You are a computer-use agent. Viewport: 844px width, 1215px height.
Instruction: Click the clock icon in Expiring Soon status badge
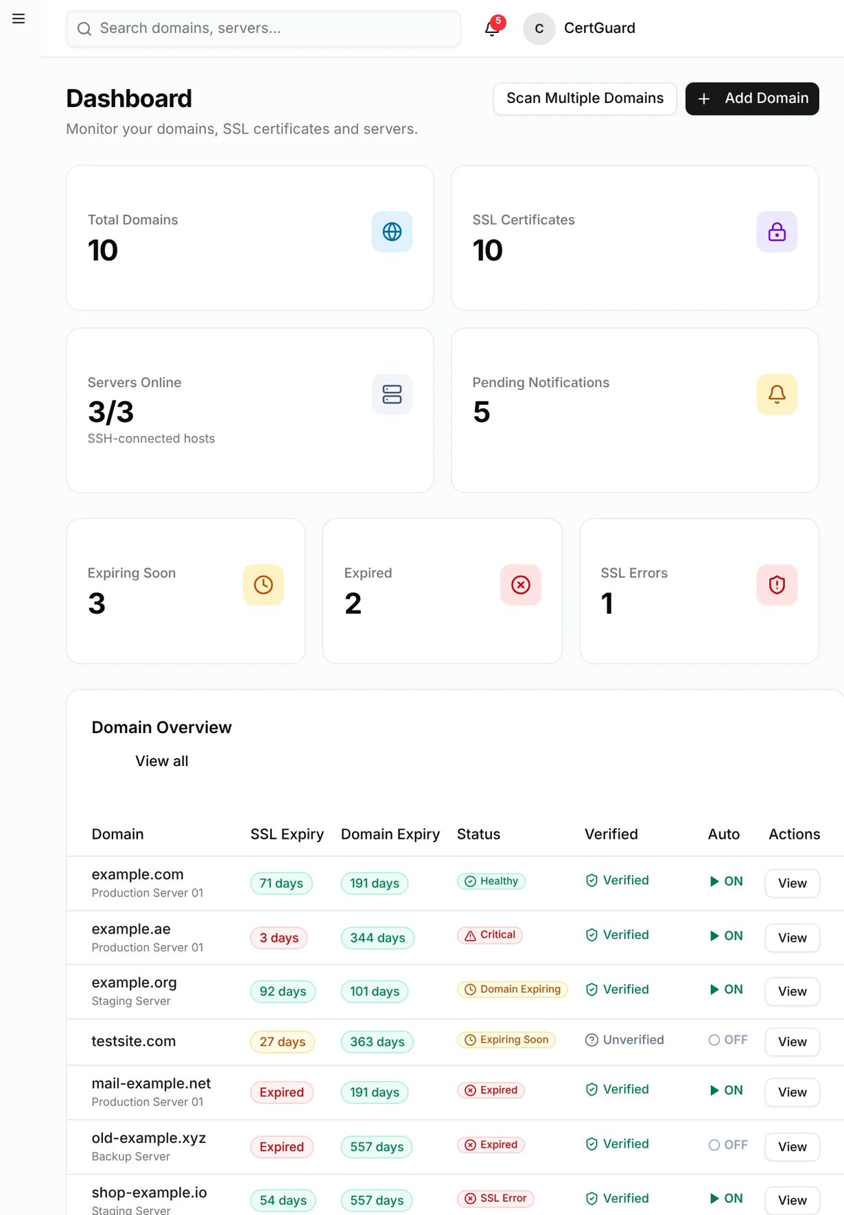(470, 1040)
